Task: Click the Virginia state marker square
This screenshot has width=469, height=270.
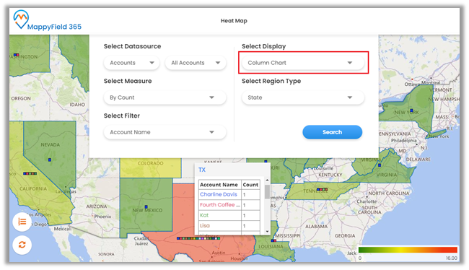Action: (380, 165)
